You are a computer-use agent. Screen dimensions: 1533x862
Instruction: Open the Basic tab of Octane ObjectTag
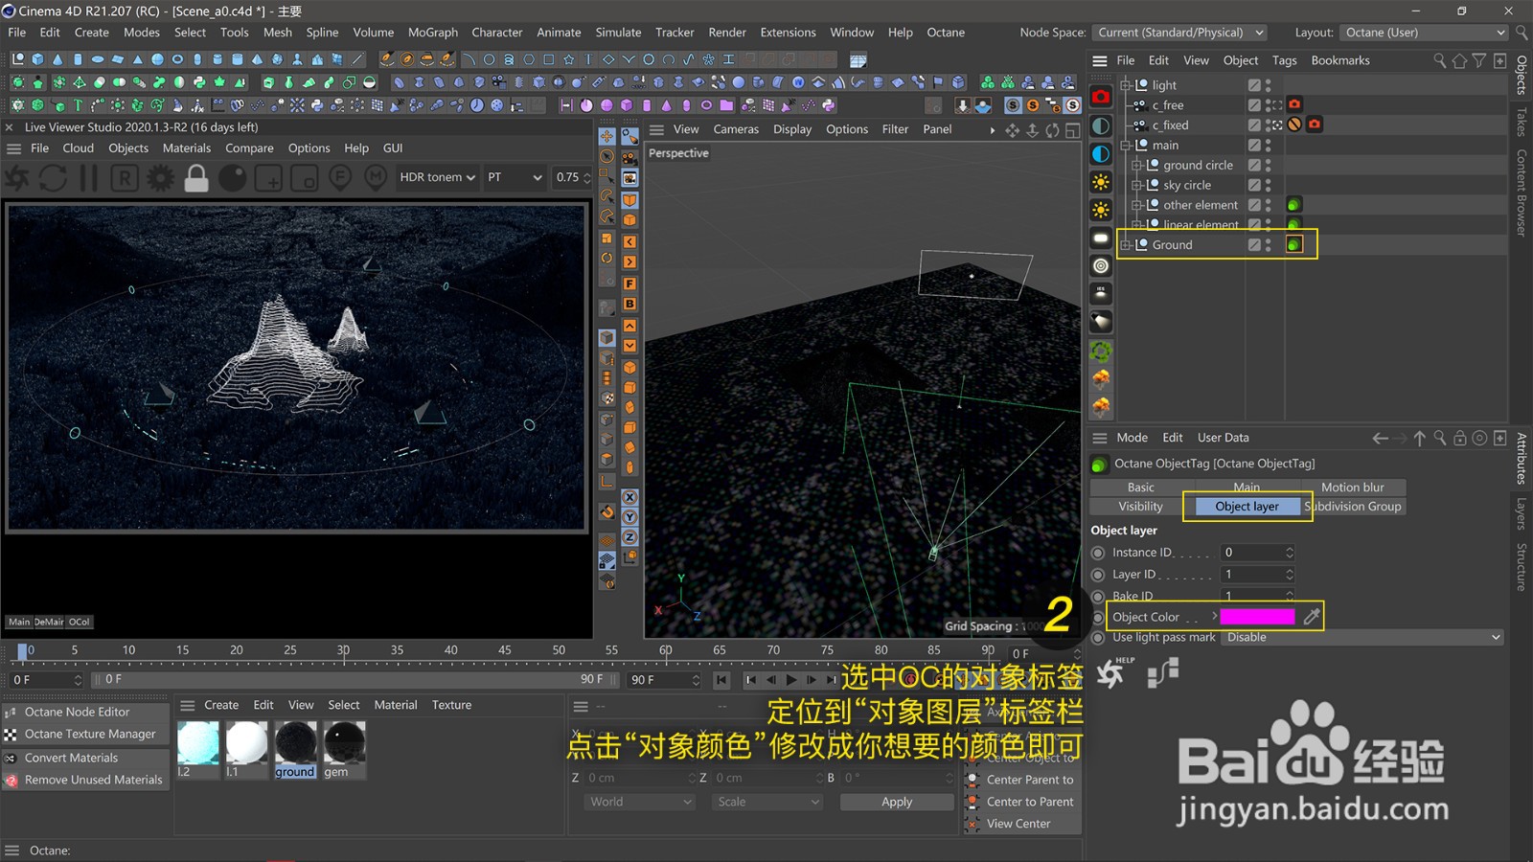1140,488
